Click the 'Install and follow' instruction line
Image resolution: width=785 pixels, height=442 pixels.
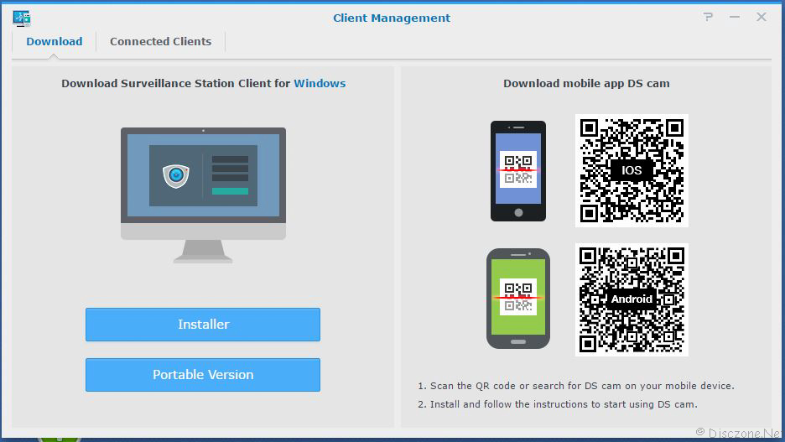558,404
